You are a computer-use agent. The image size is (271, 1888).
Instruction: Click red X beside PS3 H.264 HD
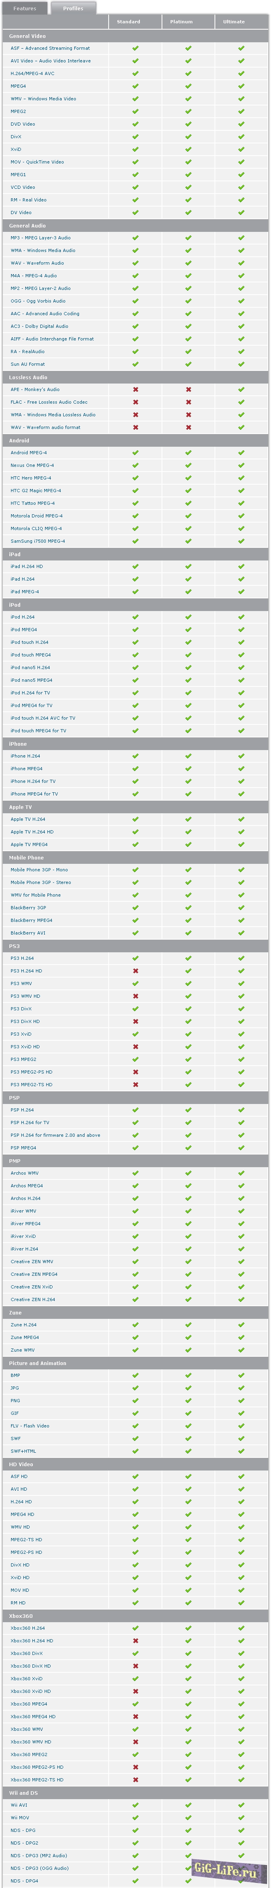[135, 971]
